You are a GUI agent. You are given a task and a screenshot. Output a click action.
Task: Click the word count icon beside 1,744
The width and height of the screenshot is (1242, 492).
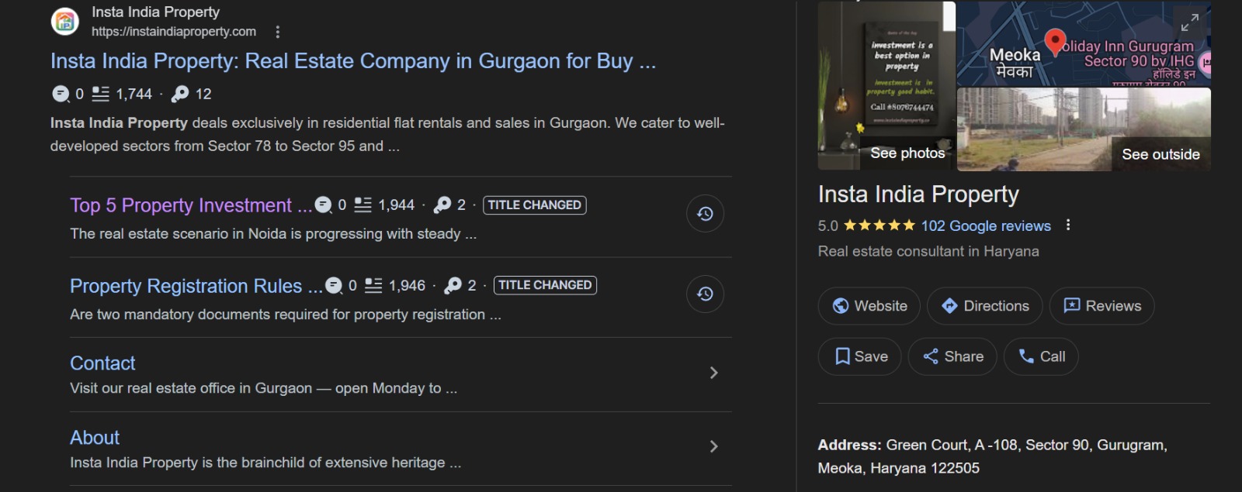[101, 94]
